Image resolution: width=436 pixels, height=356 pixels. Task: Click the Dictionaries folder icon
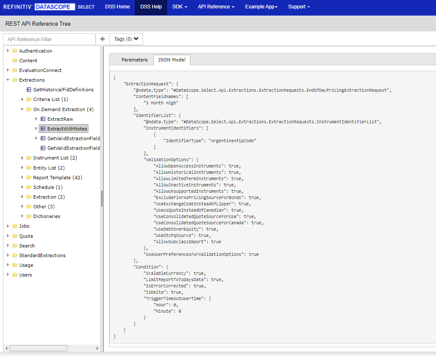pyautogui.click(x=29, y=217)
